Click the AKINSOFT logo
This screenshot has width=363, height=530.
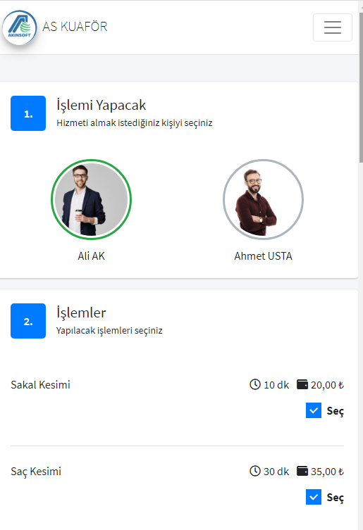(20, 27)
